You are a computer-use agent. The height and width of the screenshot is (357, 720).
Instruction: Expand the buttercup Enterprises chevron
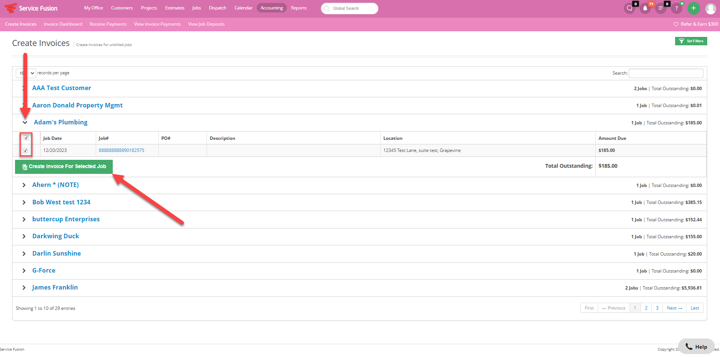click(24, 219)
